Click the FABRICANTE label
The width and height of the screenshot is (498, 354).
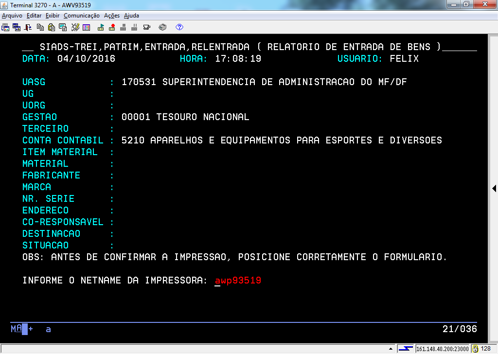51,176
